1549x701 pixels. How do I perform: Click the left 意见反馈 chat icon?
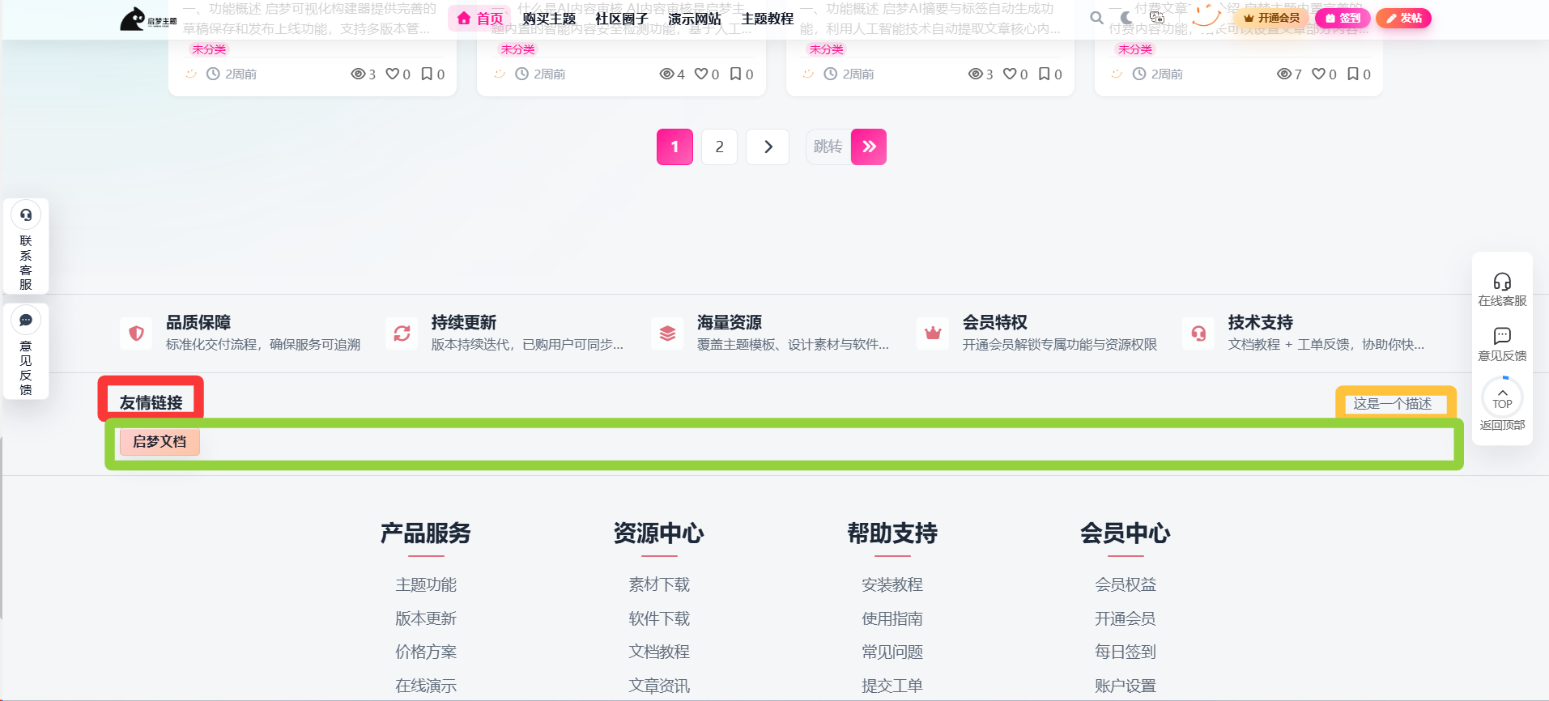tap(26, 320)
